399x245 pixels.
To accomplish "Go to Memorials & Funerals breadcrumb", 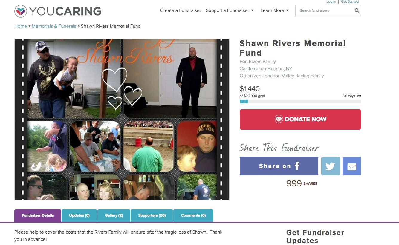I will [x=54, y=26].
